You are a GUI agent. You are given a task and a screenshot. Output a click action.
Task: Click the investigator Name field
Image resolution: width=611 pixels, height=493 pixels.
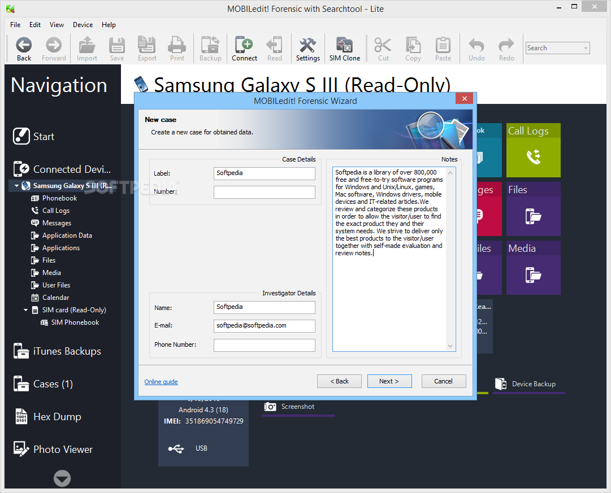pos(264,307)
